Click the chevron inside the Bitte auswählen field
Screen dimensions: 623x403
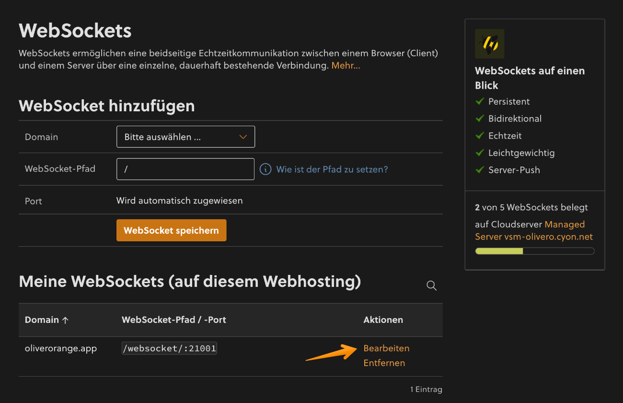tap(243, 137)
